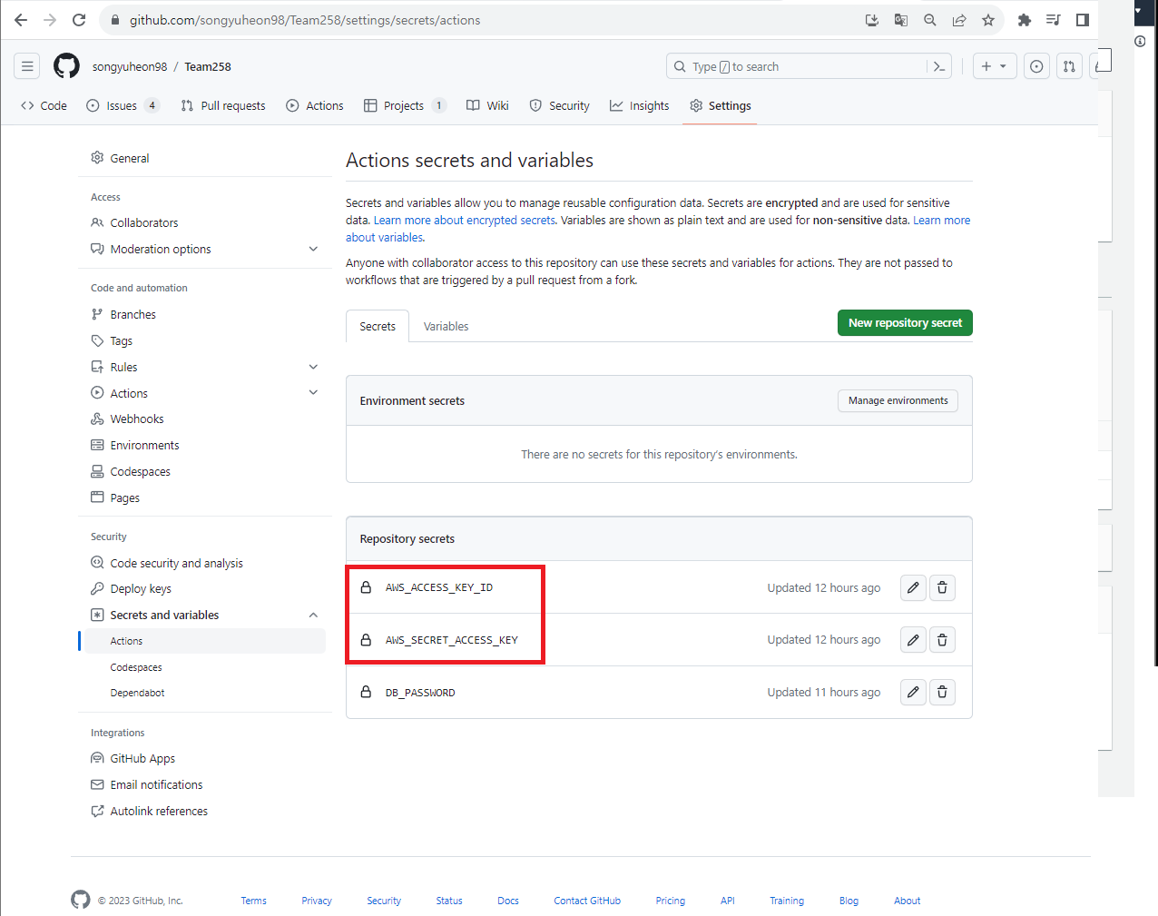The width and height of the screenshot is (1158, 916).
Task: Open the command palette icon
Action: pyautogui.click(x=939, y=66)
